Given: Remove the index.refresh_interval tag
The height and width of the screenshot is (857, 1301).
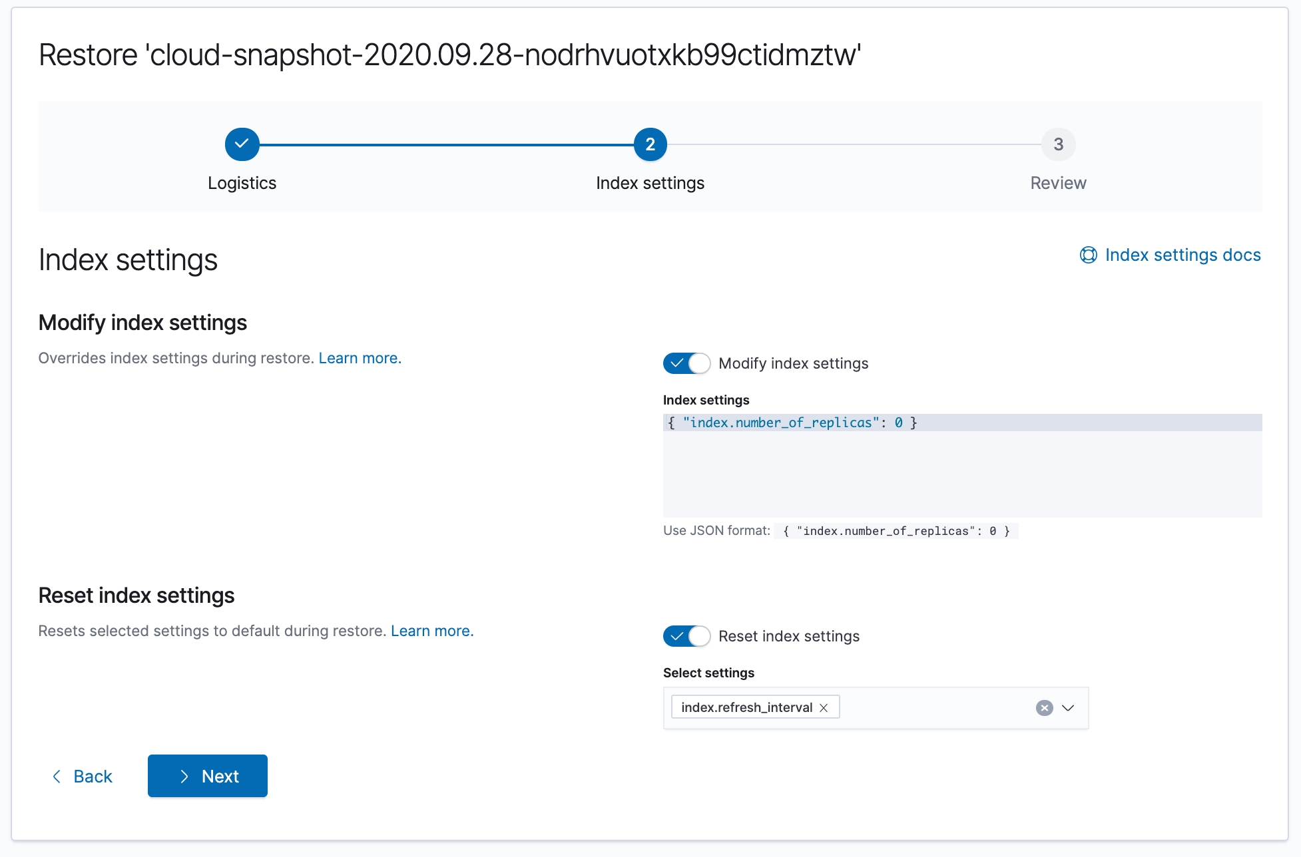Looking at the screenshot, I should tap(824, 708).
